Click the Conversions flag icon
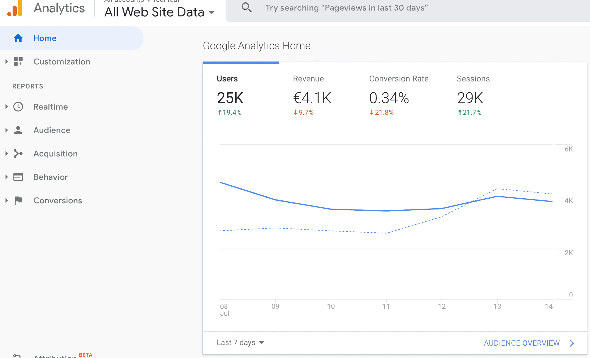The width and height of the screenshot is (590, 358). coord(18,200)
